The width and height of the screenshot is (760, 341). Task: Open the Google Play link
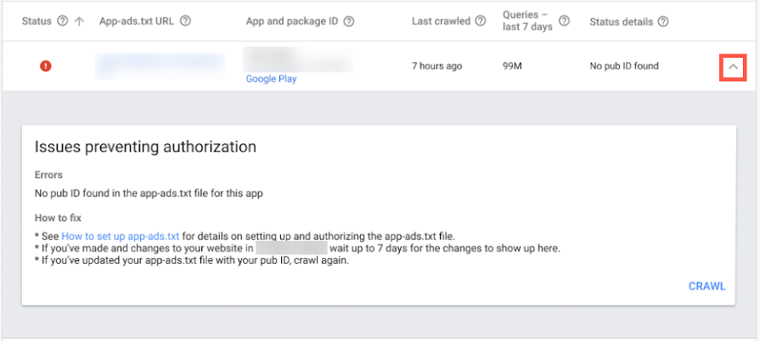tap(271, 79)
